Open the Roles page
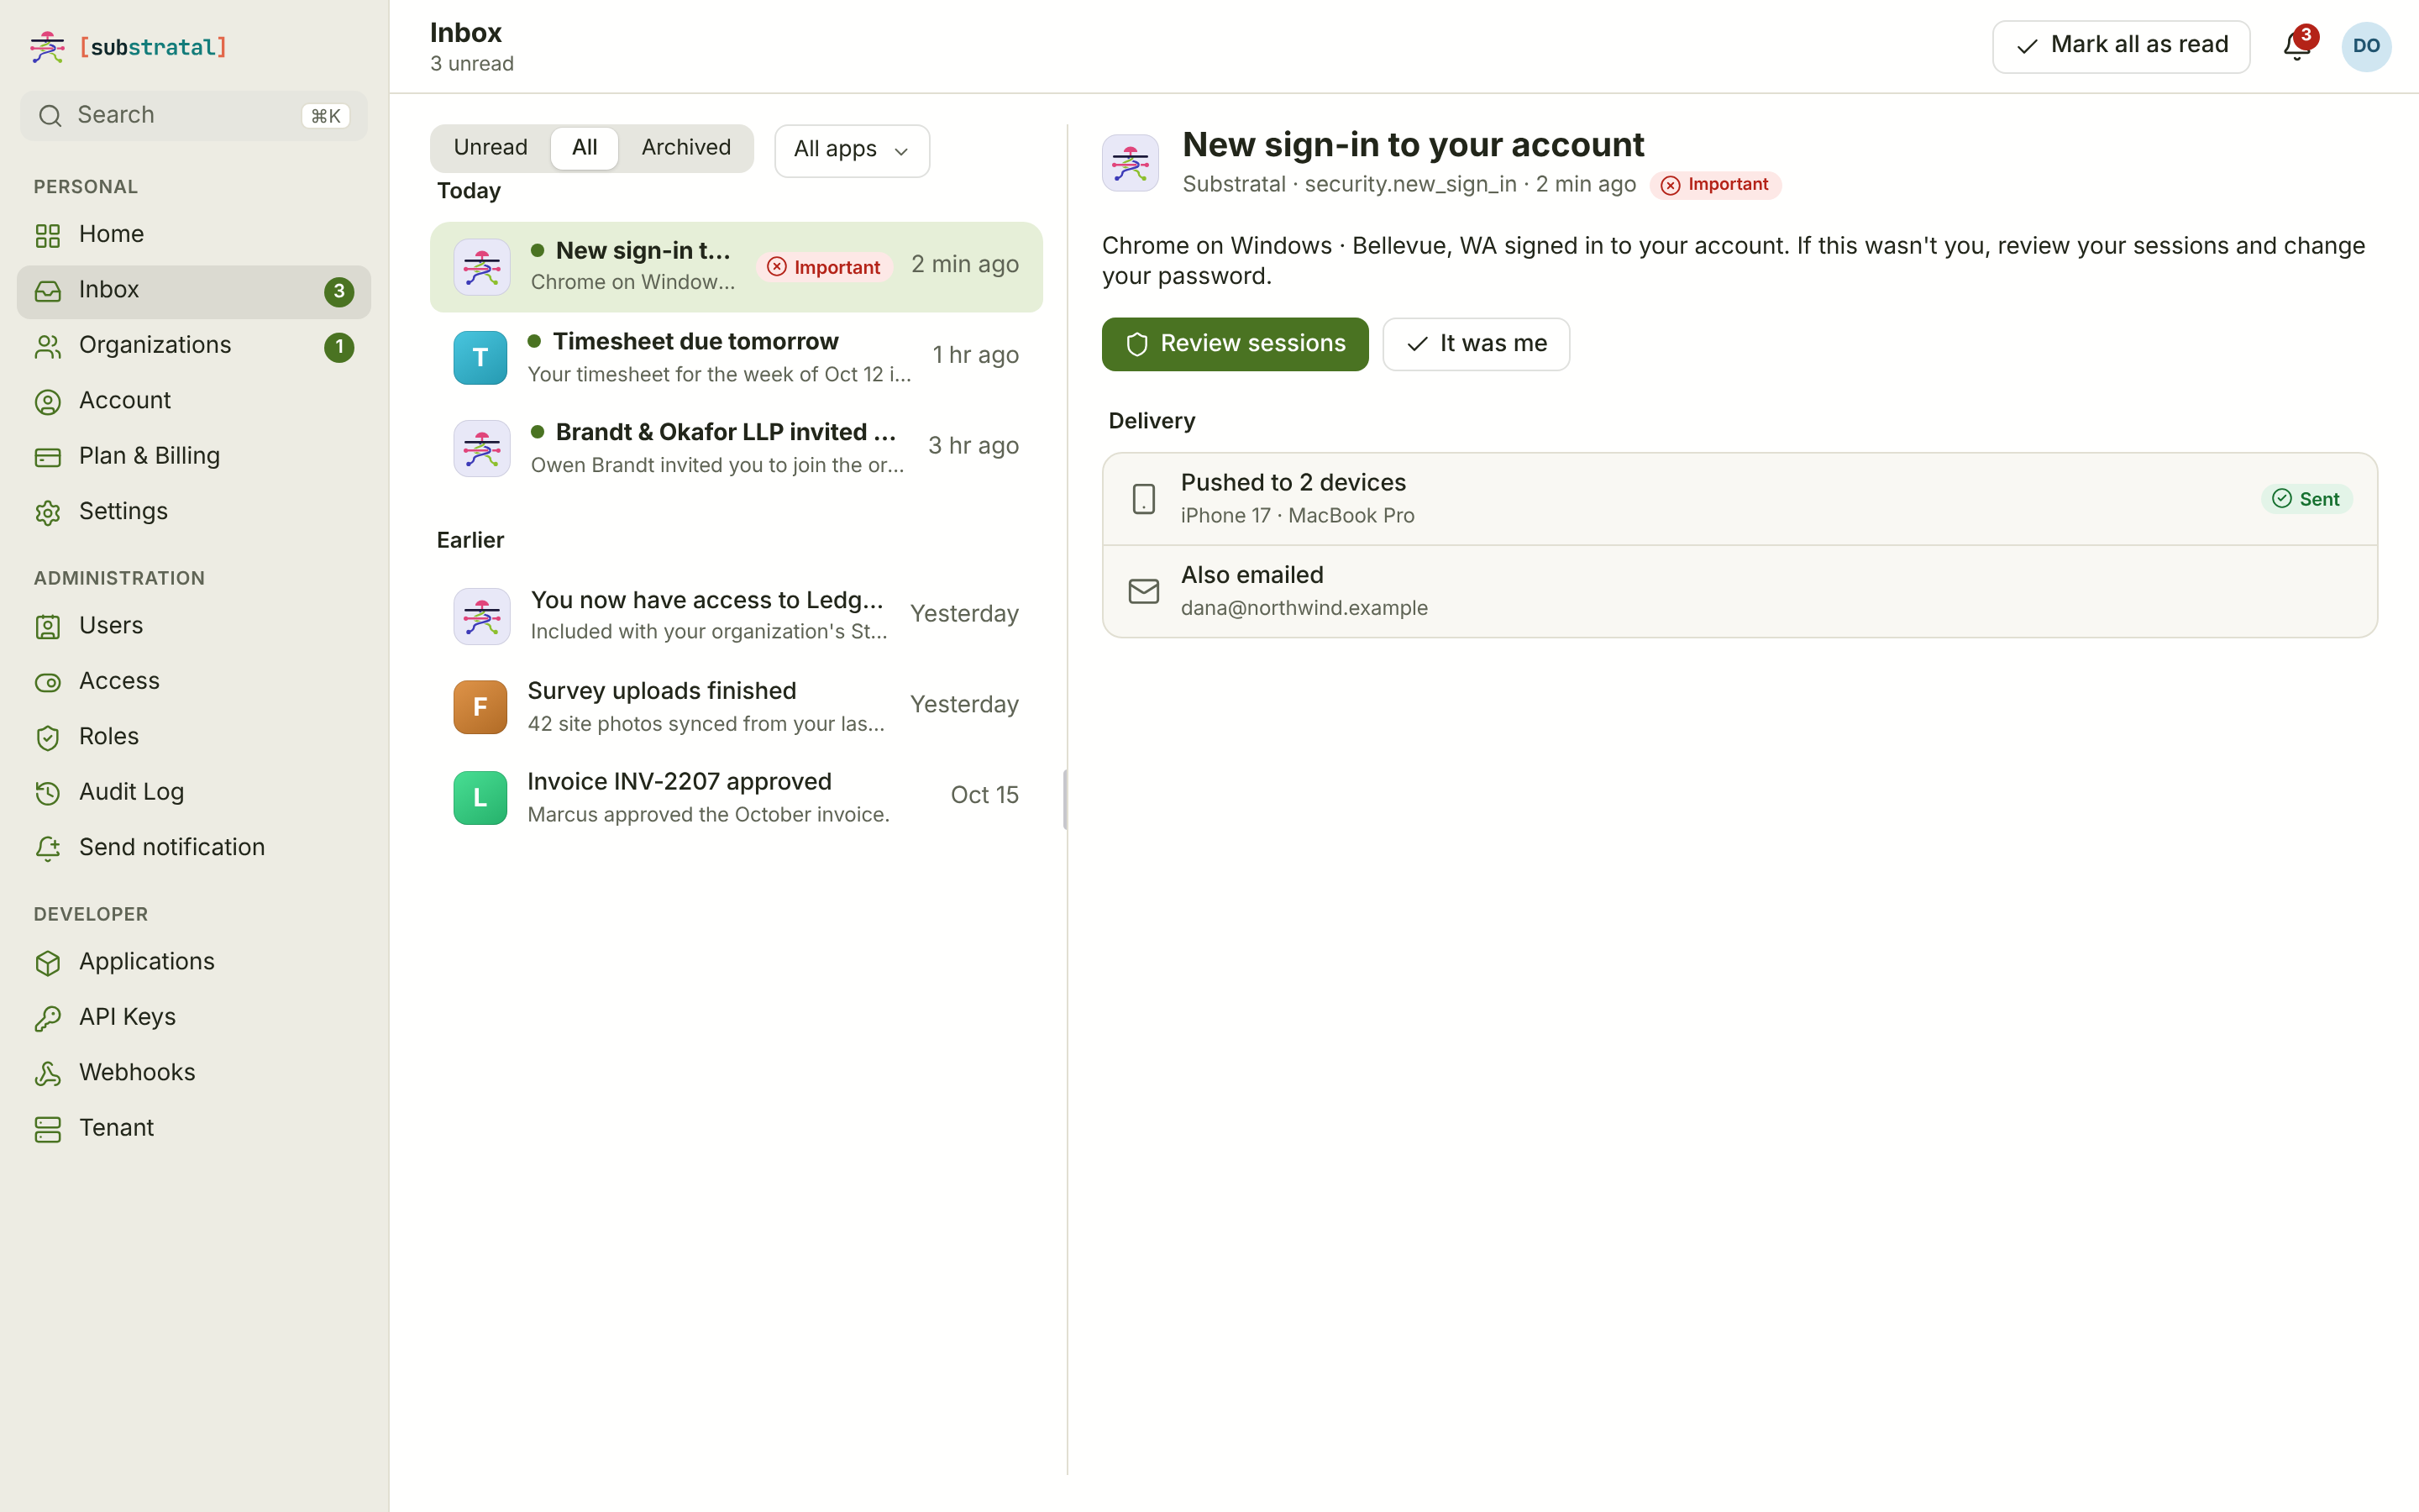This screenshot has height=1512, width=2419. pos(194,737)
